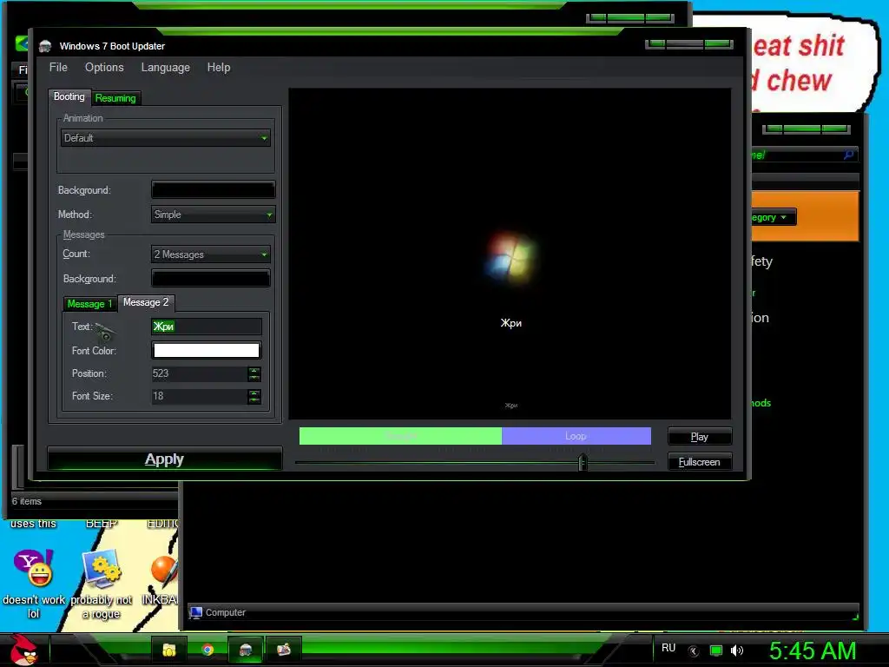Pick the Messages Background color swatch
This screenshot has height=667, width=889.
[x=210, y=279]
